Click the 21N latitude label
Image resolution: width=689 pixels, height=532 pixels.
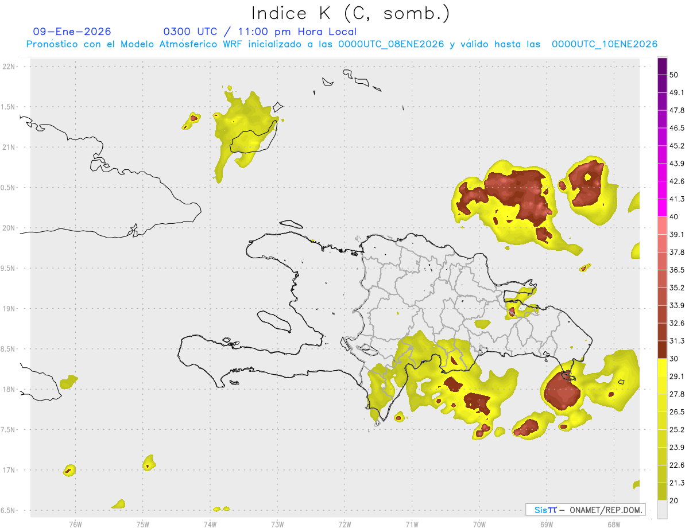[9, 147]
